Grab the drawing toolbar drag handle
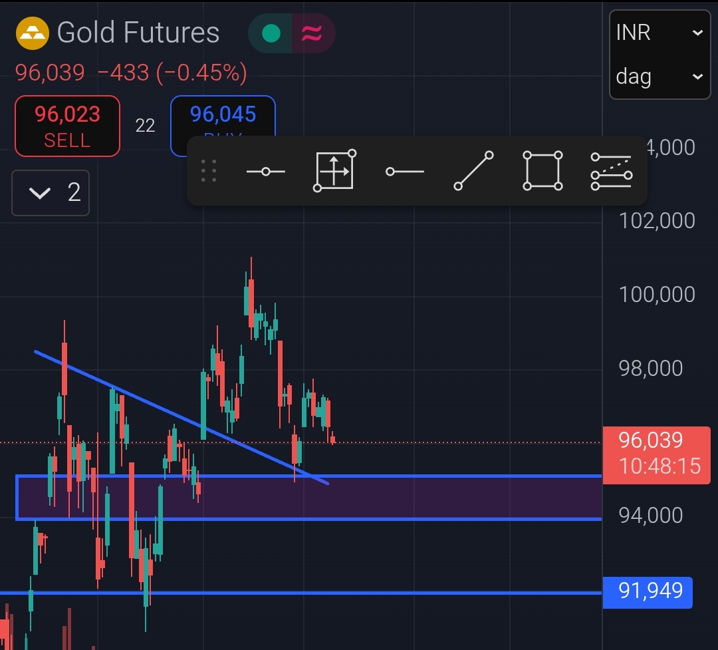718x650 pixels. coord(209,172)
